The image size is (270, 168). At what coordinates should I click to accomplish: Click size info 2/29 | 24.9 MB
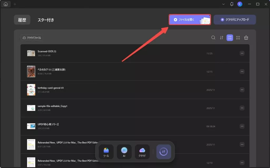(44, 110)
